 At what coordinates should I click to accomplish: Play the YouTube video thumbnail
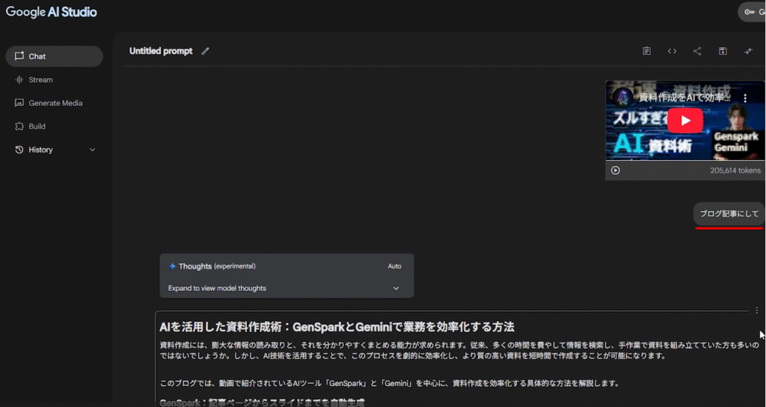[685, 120]
